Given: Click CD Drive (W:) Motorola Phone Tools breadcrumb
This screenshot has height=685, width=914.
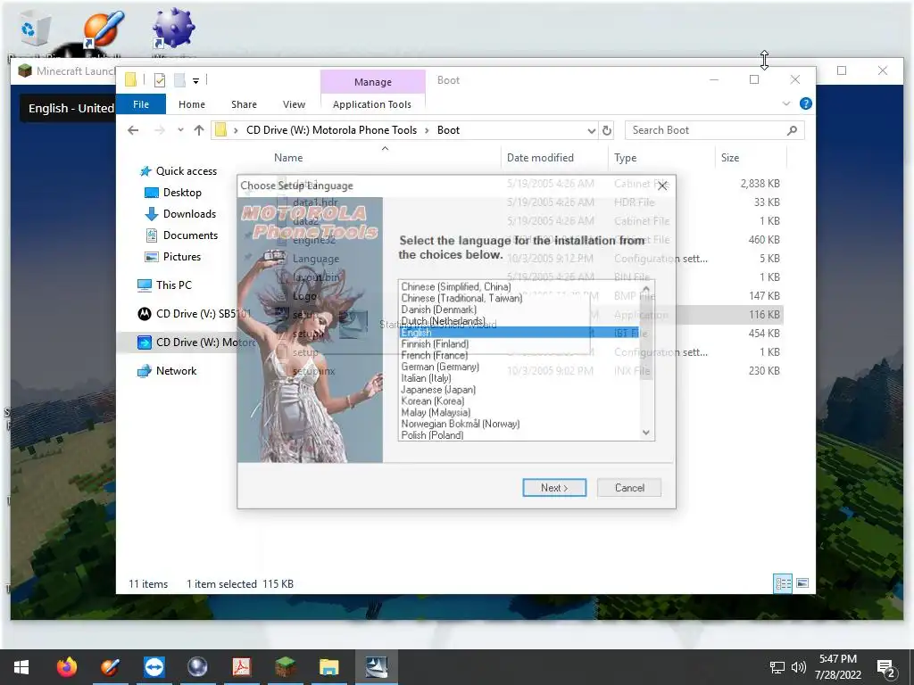Looking at the screenshot, I should click(x=331, y=130).
